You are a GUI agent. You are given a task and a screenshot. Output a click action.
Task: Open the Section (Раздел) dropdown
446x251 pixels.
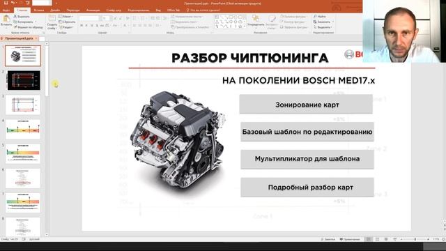tap(67, 27)
